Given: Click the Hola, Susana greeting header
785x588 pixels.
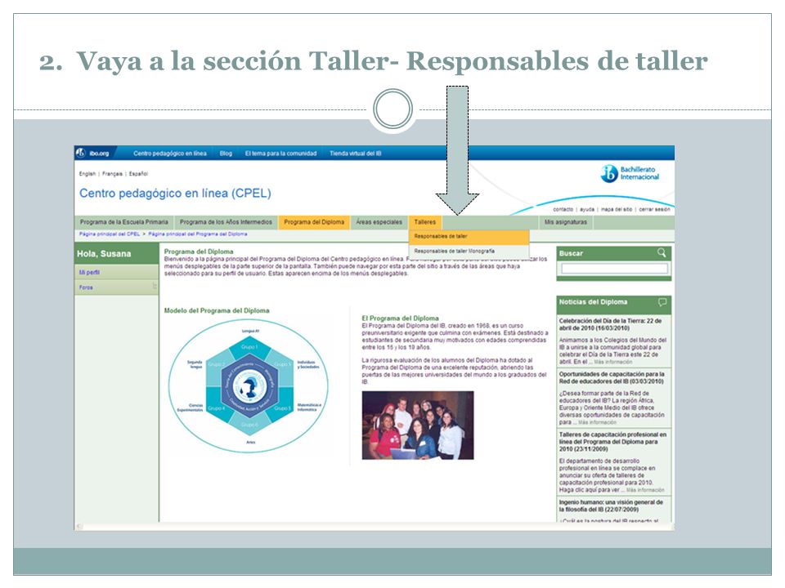Looking at the screenshot, I should (116, 253).
